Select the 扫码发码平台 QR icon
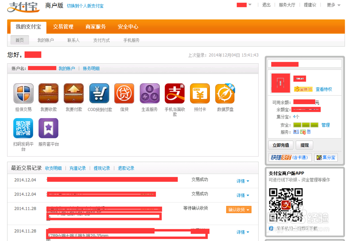The height and width of the screenshot is (241, 348). [x=23, y=128]
